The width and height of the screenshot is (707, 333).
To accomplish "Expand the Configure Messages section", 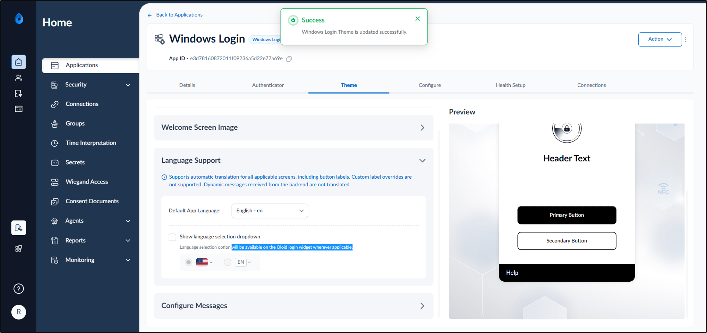I will click(294, 306).
